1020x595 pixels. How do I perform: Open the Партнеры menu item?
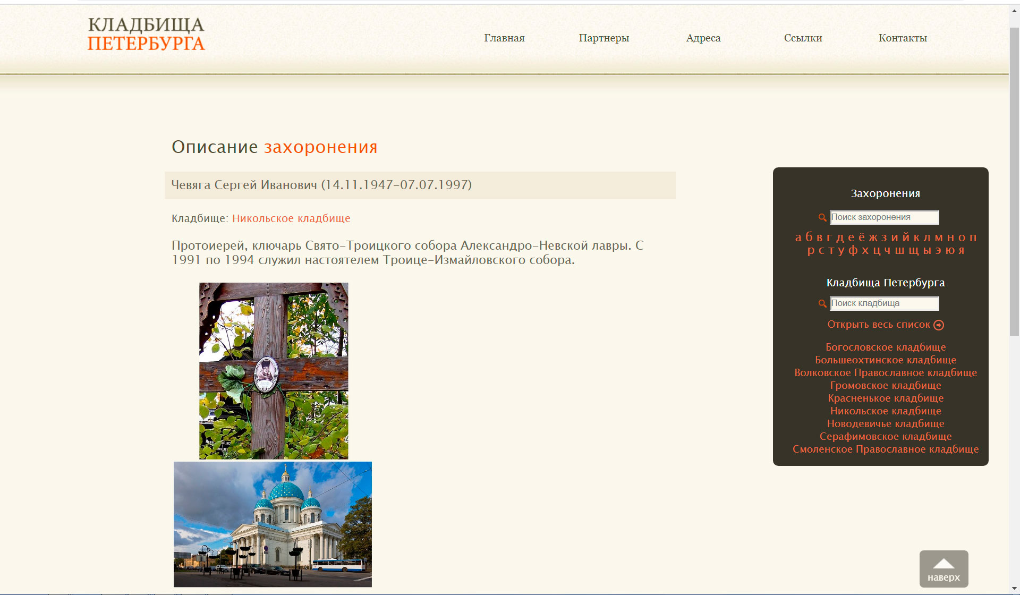pyautogui.click(x=604, y=38)
